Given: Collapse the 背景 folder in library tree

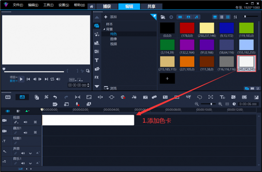Looking at the screenshot, I should pyautogui.click(x=104, y=29).
